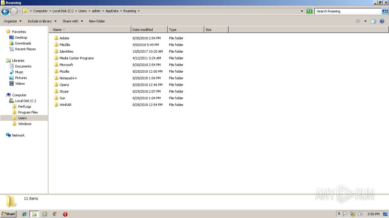Select the Adobe folder icon
Screen dimensions: 389x218
56,38
